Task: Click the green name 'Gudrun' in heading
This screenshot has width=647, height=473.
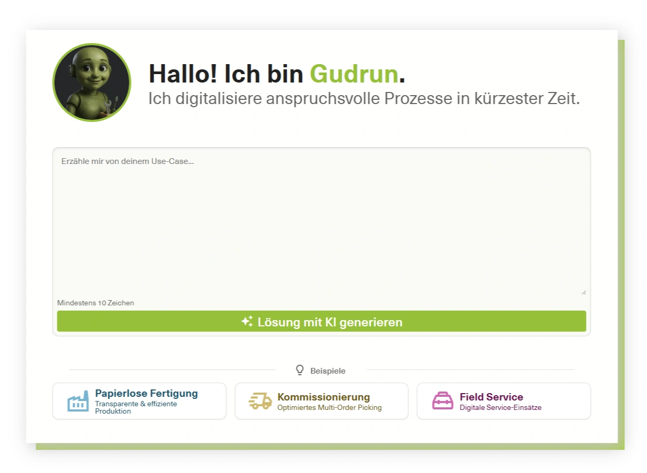Action: tap(354, 74)
